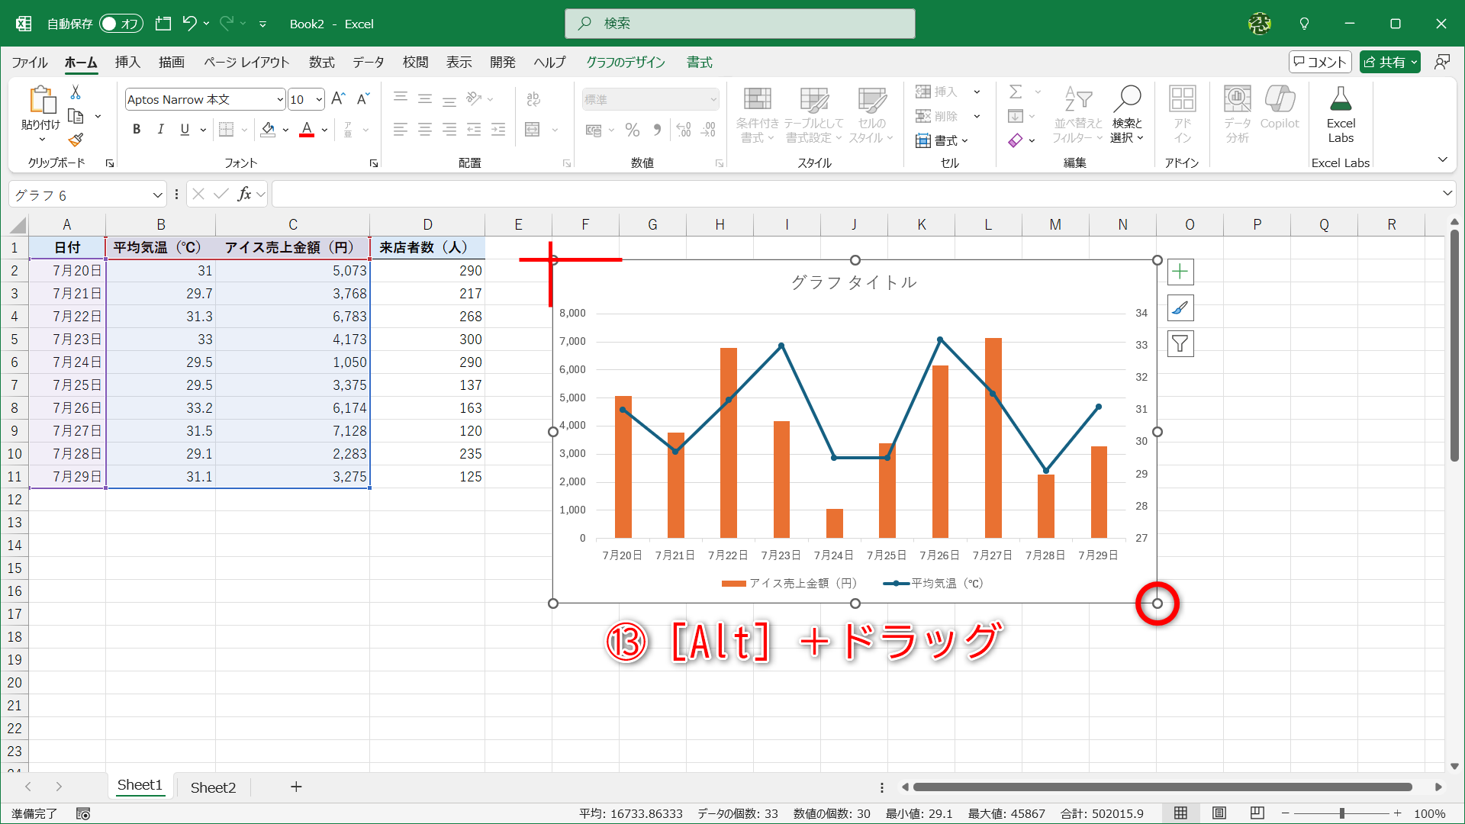Open the グラフのデザイン tab
Screen dimensions: 1465x824
point(626,63)
